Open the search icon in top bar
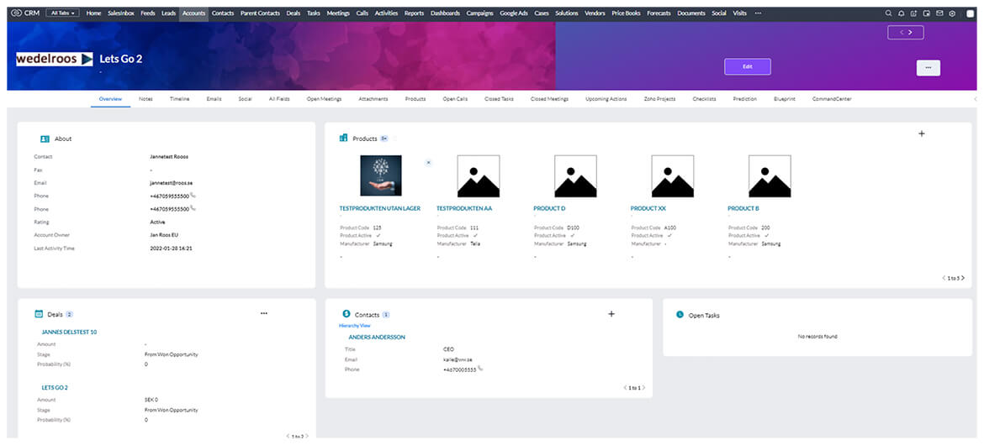The width and height of the screenshot is (984, 445). pyautogui.click(x=889, y=13)
